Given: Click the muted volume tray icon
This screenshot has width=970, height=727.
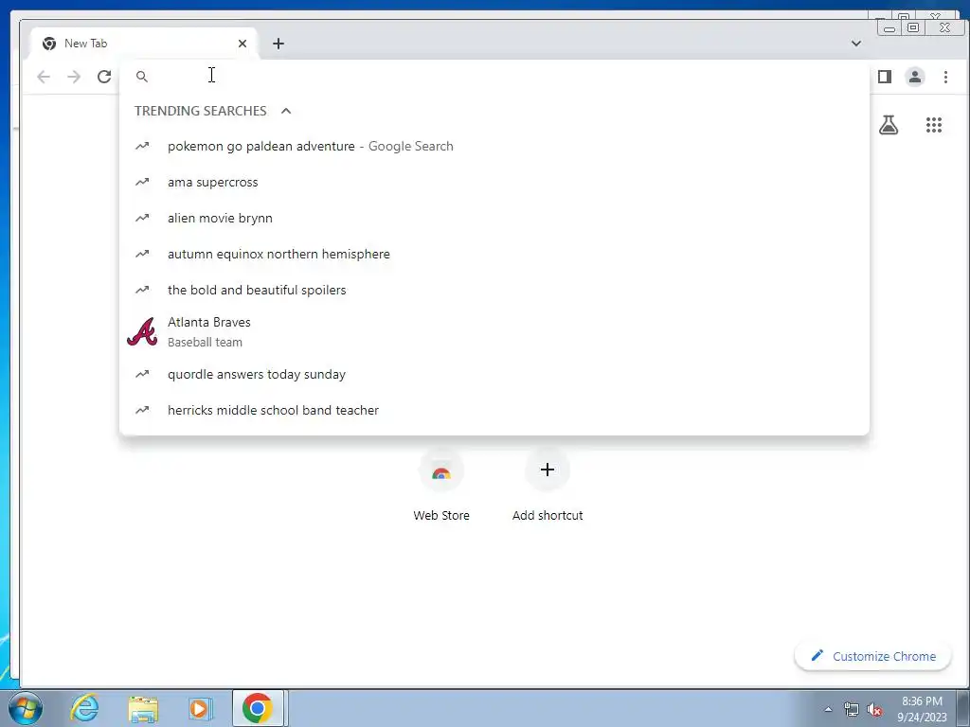Looking at the screenshot, I should click(x=874, y=709).
